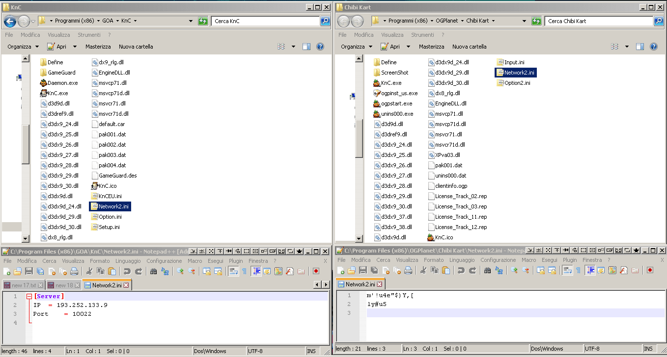Click Cerca KnC search field
Viewport: 667px width, 357px height.
(x=266, y=21)
